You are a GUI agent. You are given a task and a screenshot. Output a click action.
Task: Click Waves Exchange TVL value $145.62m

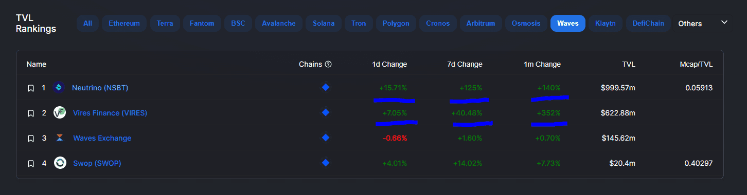click(618, 138)
